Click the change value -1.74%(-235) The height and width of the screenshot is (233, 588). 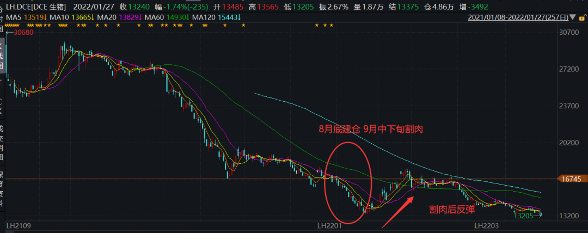(x=186, y=7)
